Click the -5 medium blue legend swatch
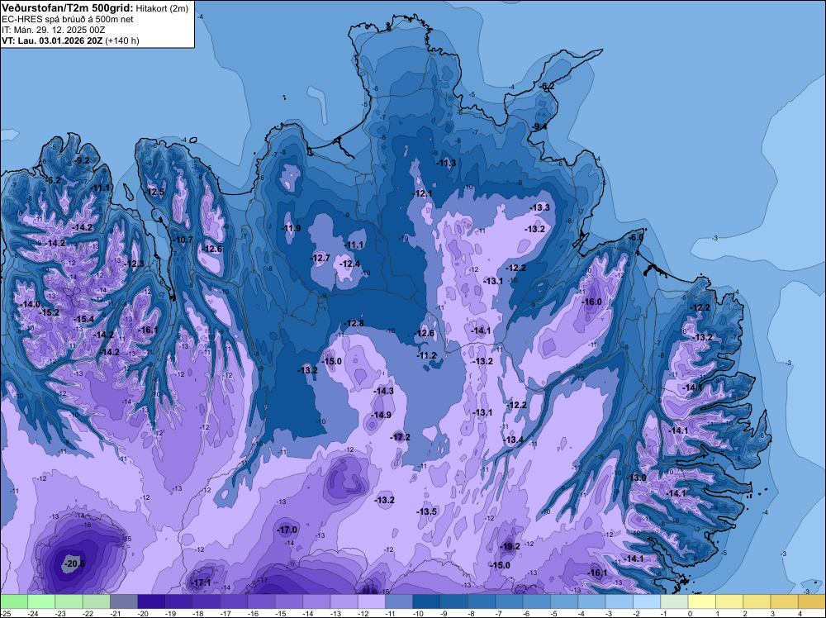The image size is (826, 618). [564, 601]
